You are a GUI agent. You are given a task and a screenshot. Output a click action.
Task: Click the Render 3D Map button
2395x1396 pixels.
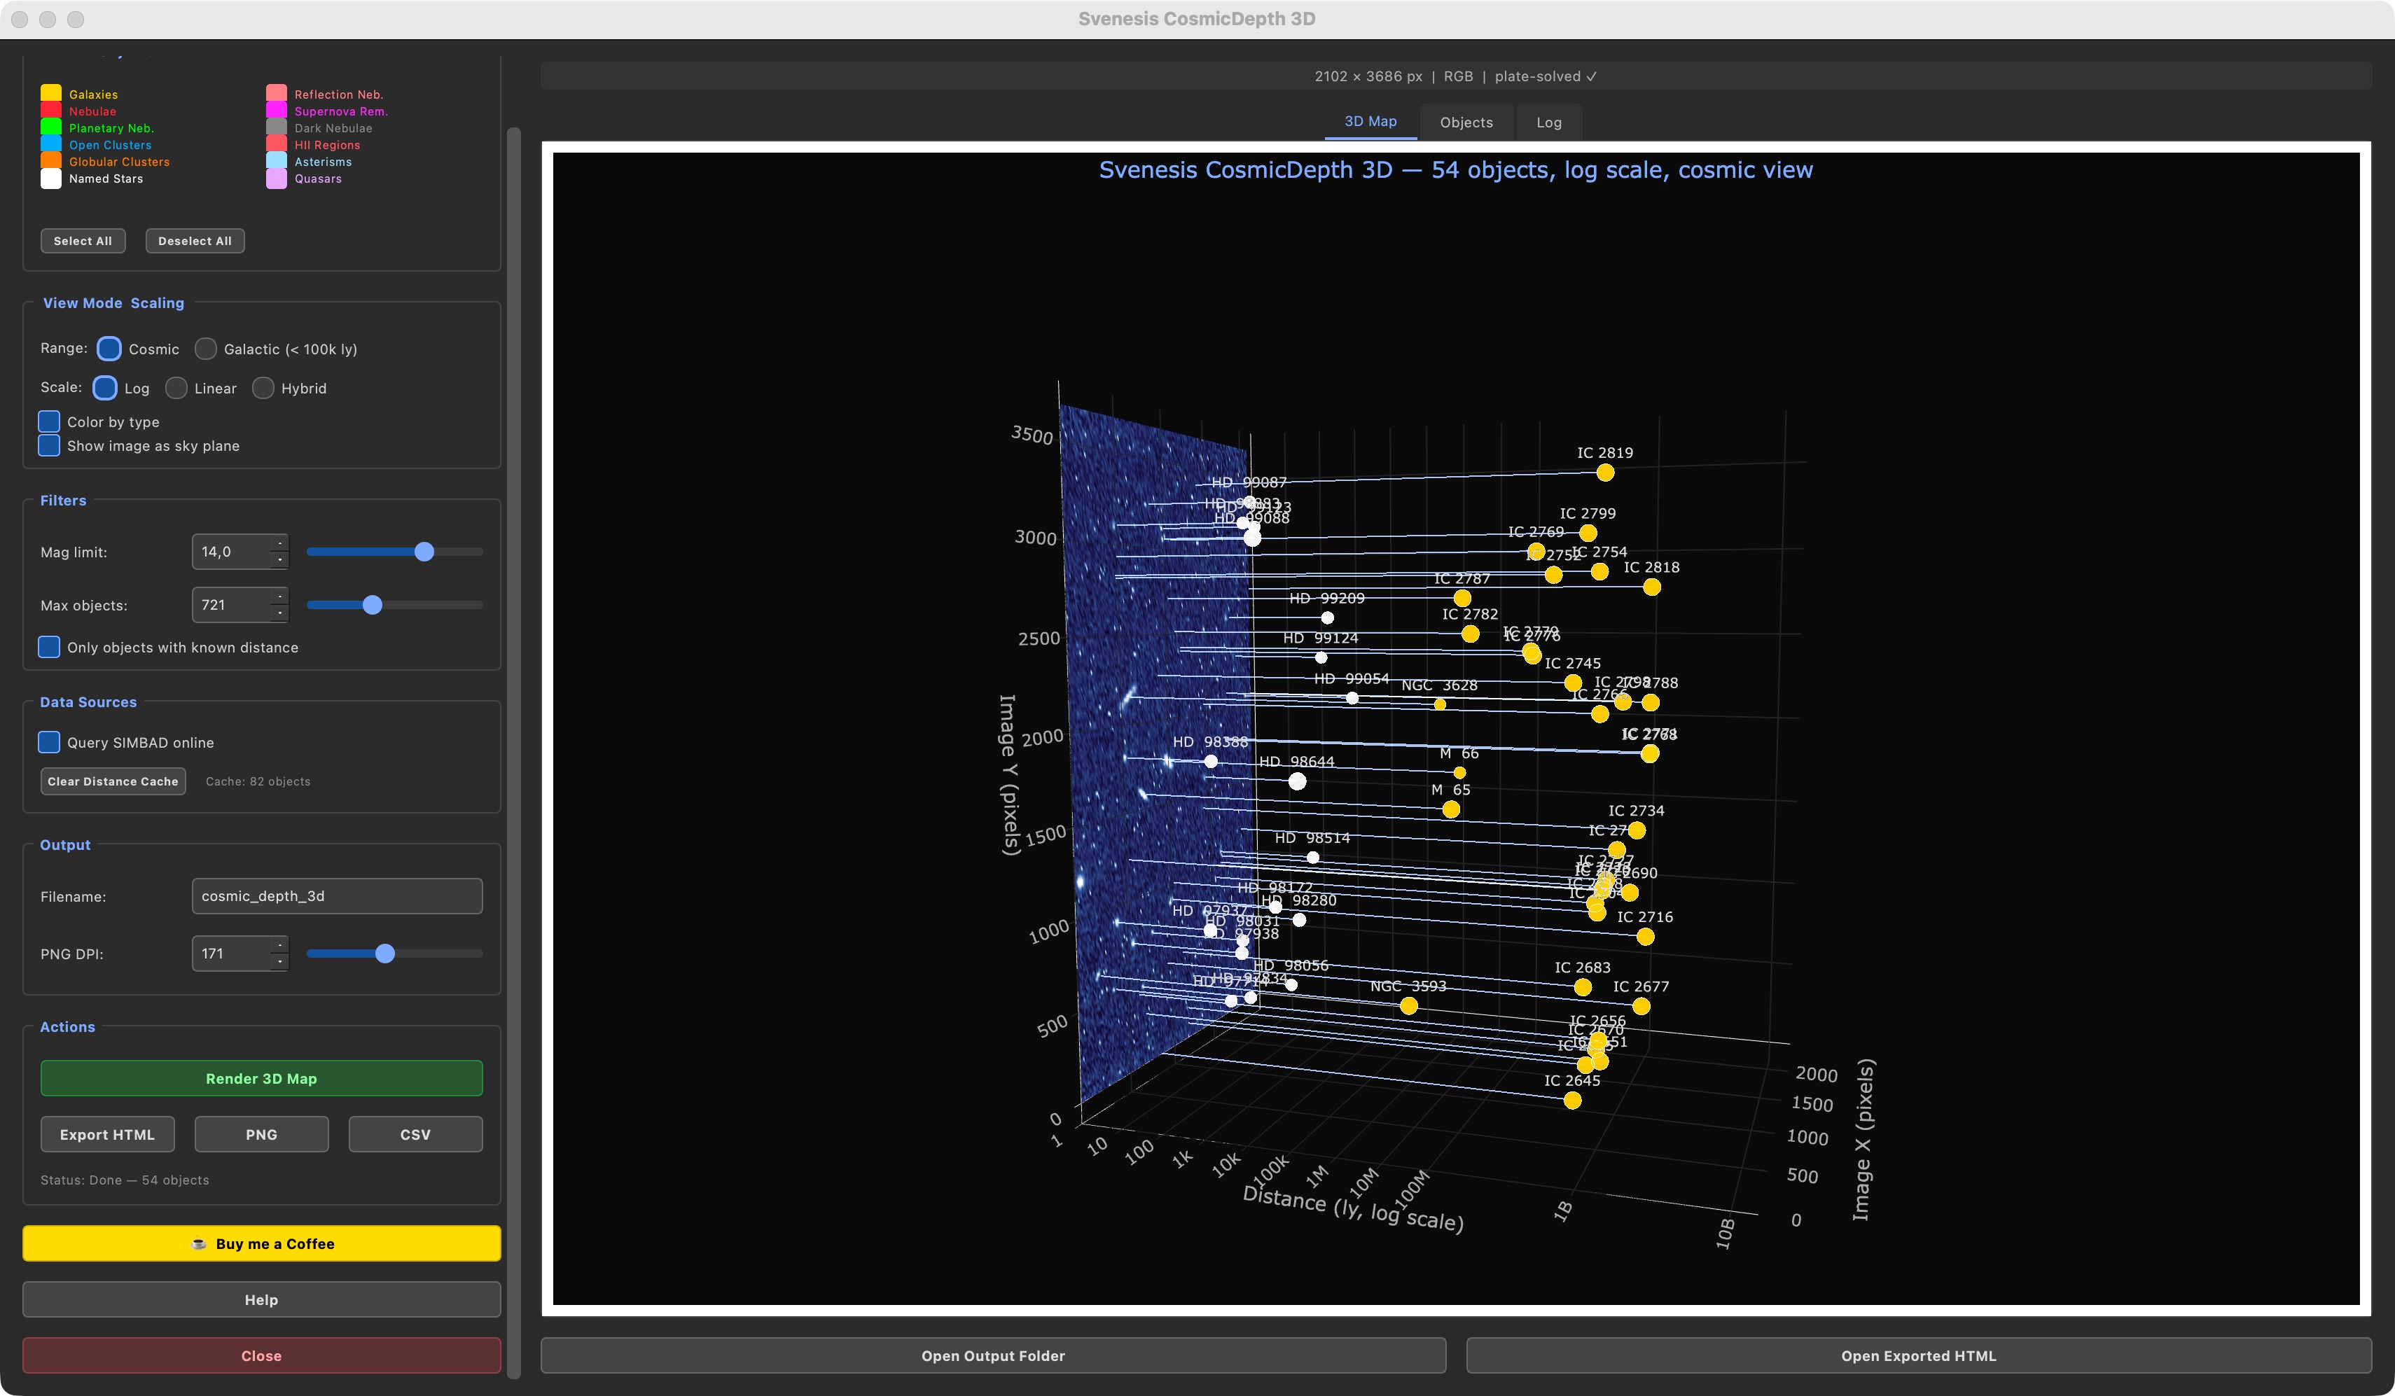[x=261, y=1079]
